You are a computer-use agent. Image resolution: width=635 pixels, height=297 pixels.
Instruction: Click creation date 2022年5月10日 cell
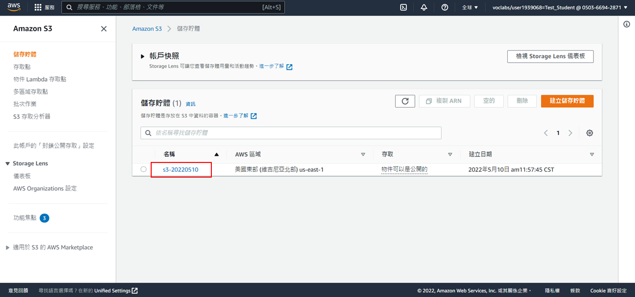coord(511,170)
